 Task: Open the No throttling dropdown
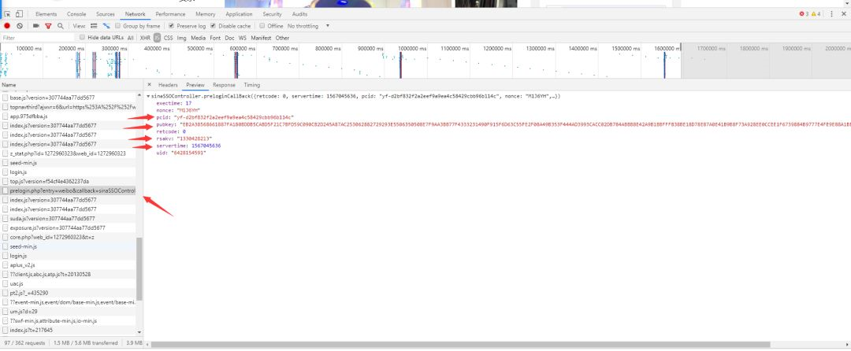pyautogui.click(x=308, y=26)
